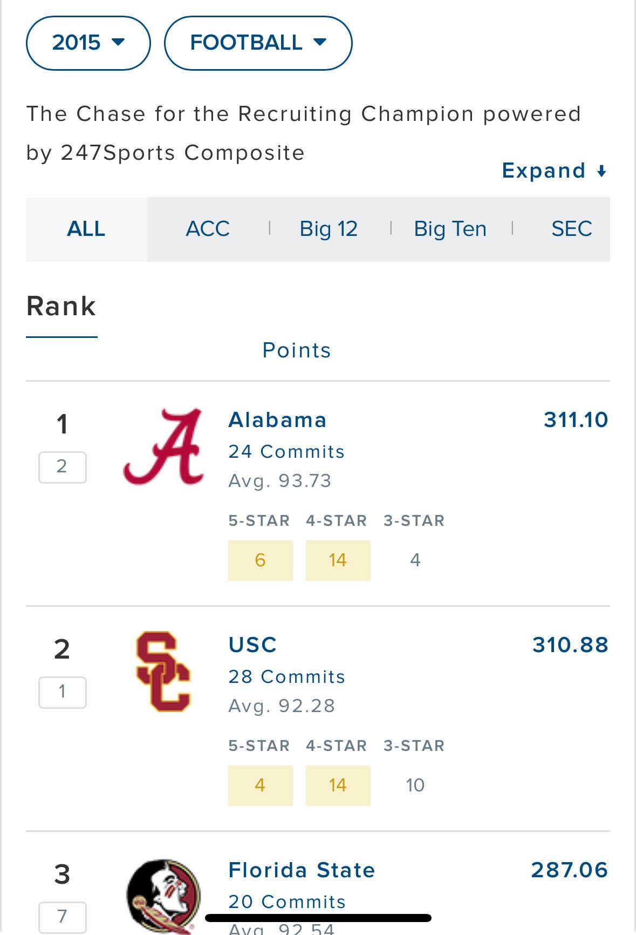Switch to the ACC tab
Screen dimensions: 636x935
coord(208,229)
